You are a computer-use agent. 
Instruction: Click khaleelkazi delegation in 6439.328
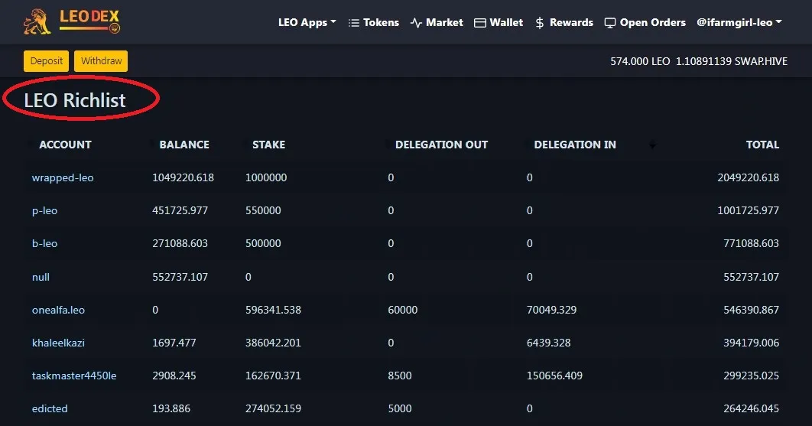[x=548, y=343]
